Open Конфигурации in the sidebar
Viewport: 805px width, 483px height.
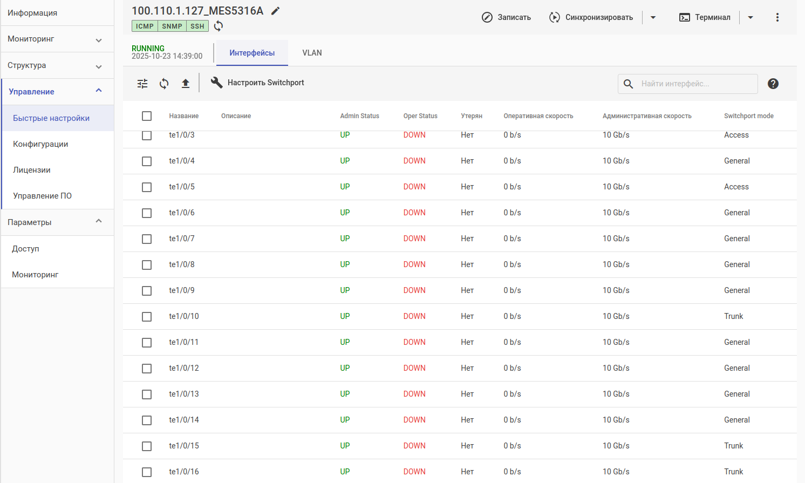pos(40,144)
